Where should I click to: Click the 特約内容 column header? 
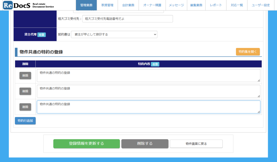pos(149,64)
